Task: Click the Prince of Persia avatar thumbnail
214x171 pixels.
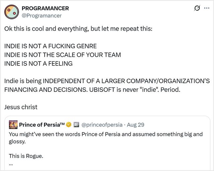Action: (x=13, y=125)
